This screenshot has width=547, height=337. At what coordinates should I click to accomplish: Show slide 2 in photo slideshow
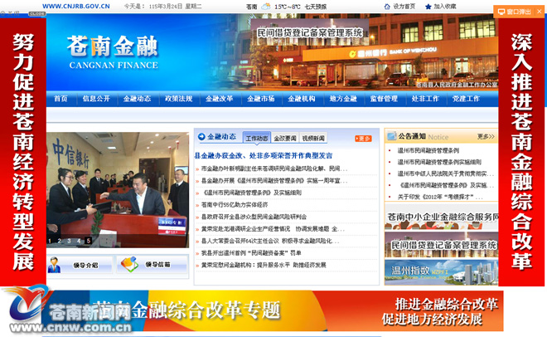(x=60, y=241)
